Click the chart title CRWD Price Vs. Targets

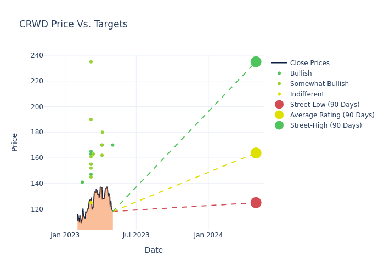[x=74, y=25]
